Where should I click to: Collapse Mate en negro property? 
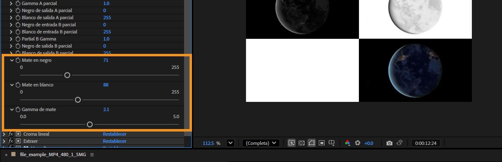click(12, 61)
